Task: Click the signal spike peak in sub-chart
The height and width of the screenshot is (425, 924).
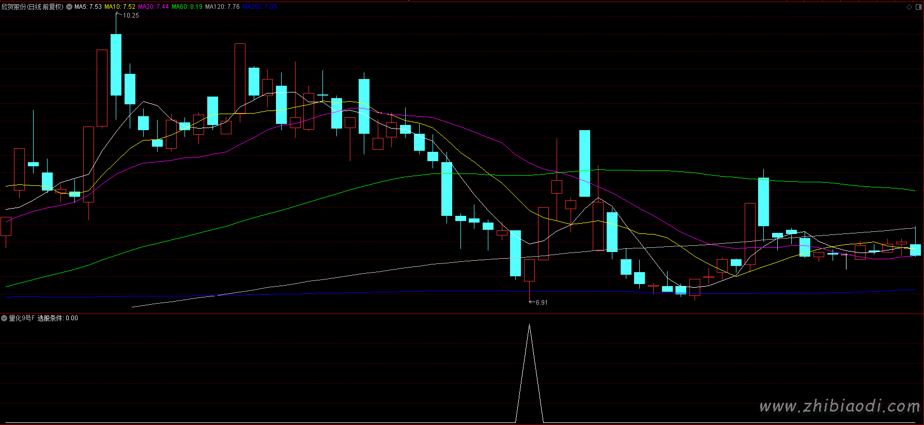Action: pos(529,325)
